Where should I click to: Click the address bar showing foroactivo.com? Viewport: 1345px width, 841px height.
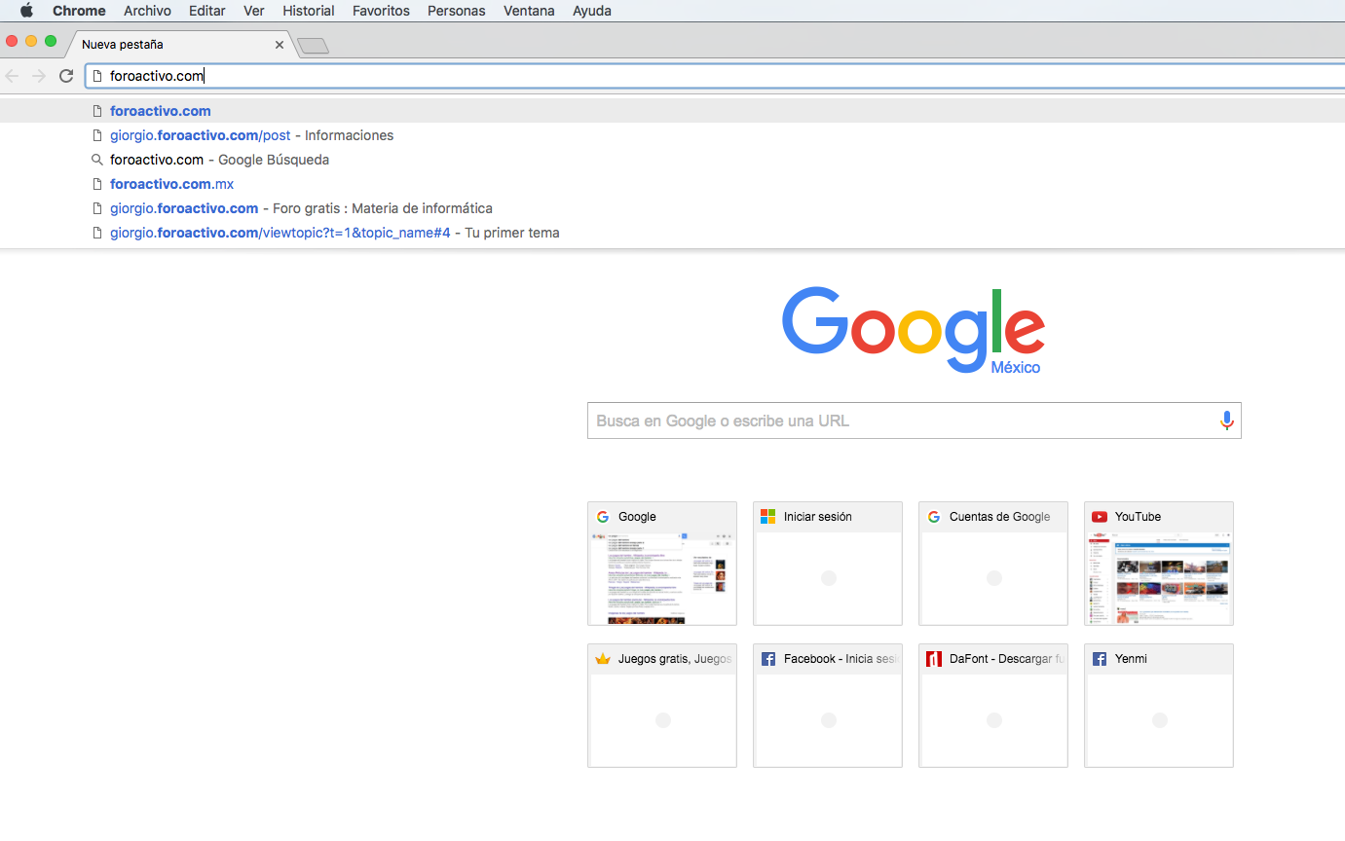point(715,76)
